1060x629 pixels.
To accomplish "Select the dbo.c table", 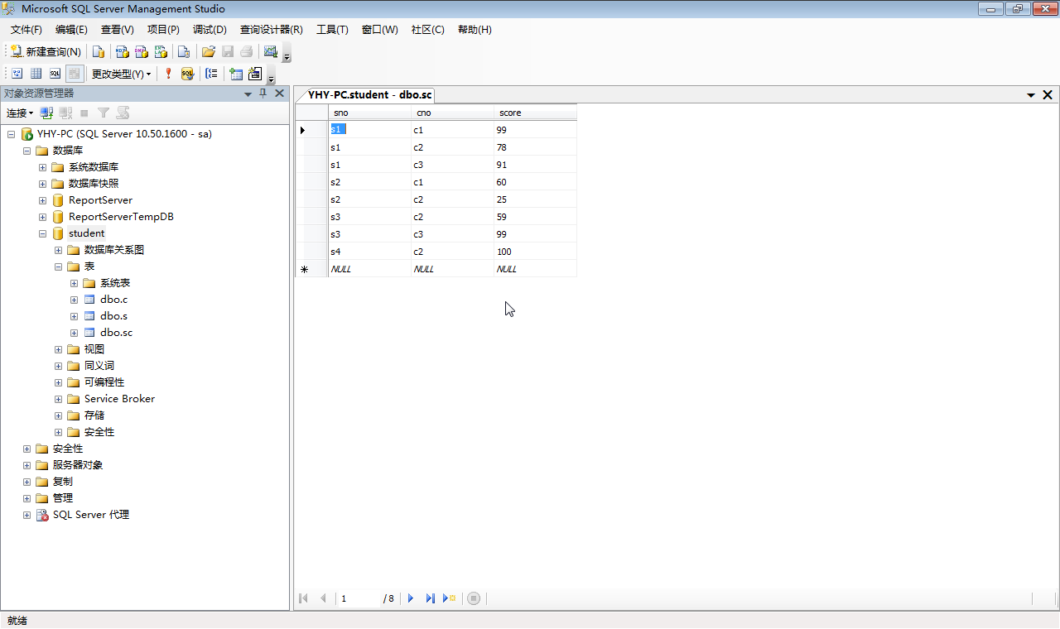I will coord(113,300).
